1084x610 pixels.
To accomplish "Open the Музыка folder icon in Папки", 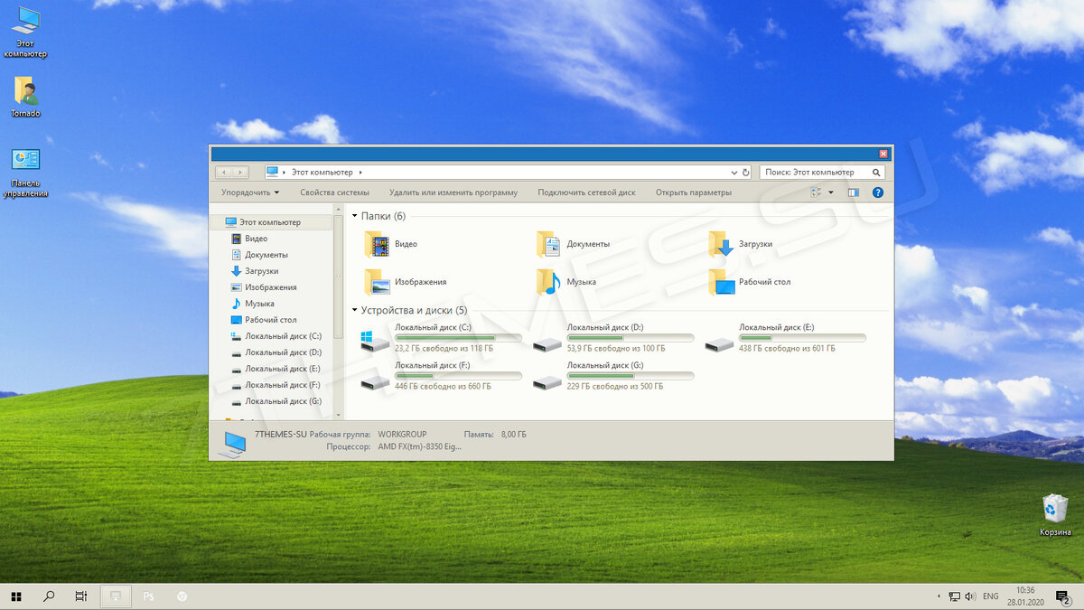I will pos(548,282).
